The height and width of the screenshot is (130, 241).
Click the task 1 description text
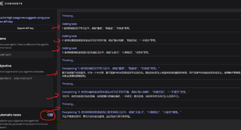point(96,28)
